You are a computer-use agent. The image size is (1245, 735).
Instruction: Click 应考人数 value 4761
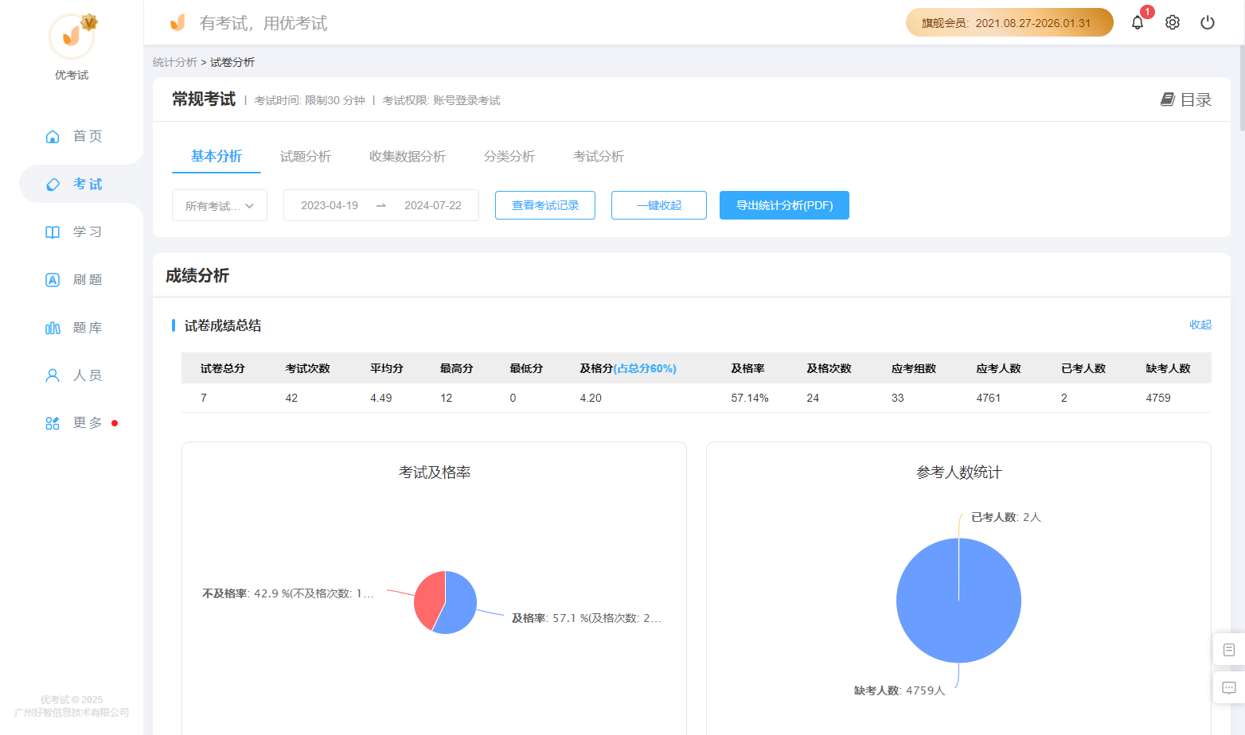(989, 398)
